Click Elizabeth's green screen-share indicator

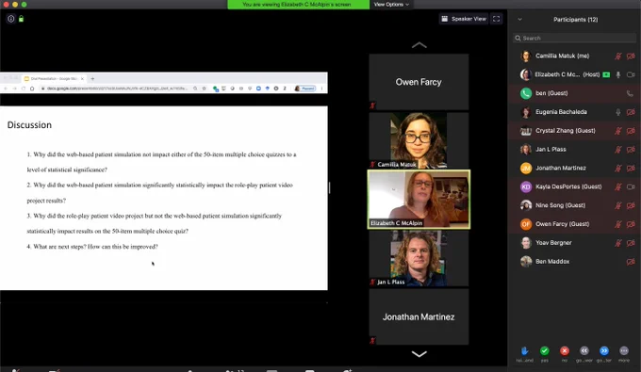pyautogui.click(x=606, y=74)
